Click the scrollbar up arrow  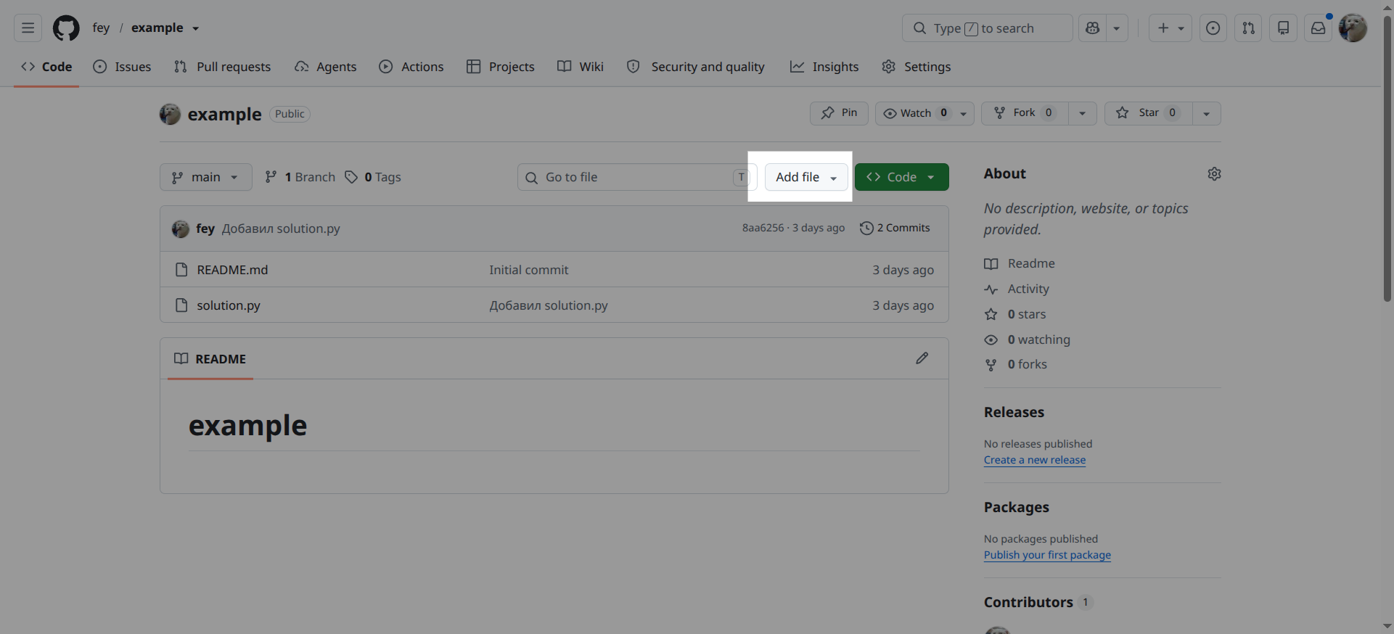click(x=1387, y=7)
